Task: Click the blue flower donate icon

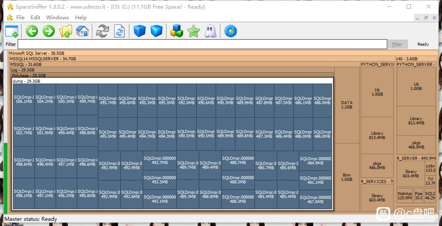Action: click(x=231, y=31)
